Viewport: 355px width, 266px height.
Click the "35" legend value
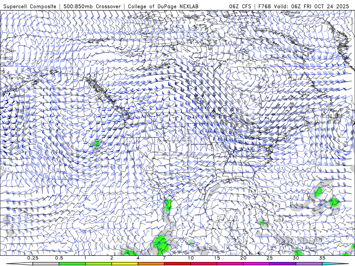click(x=322, y=258)
